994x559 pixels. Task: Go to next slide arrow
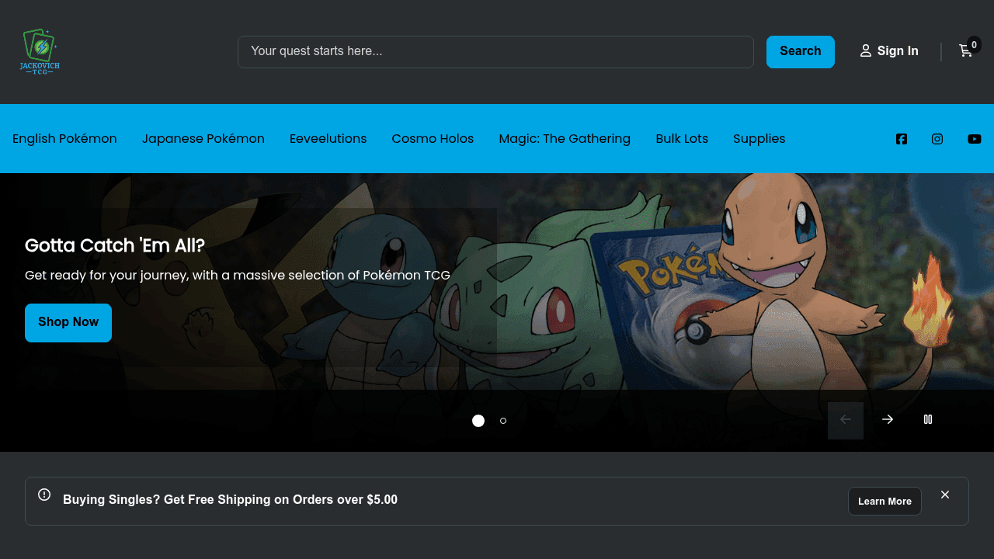(888, 420)
